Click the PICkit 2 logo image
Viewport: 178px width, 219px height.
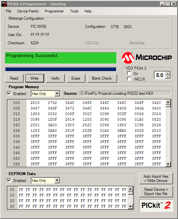(156, 205)
